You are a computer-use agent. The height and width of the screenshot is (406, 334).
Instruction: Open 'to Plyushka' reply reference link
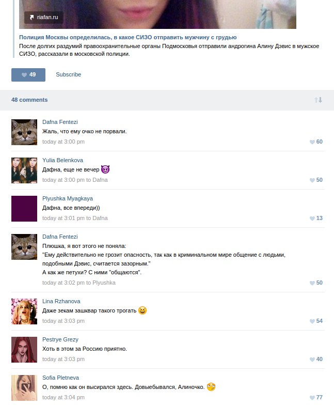coord(101,283)
